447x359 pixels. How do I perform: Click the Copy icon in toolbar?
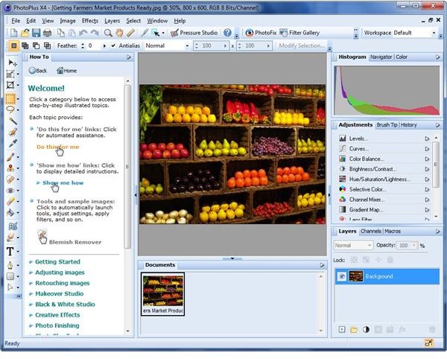(61, 33)
